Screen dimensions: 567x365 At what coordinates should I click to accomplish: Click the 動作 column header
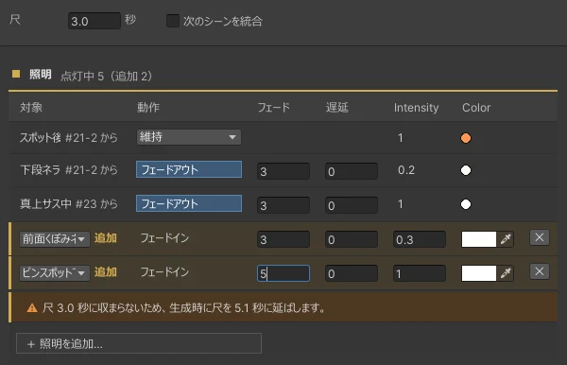[148, 108]
